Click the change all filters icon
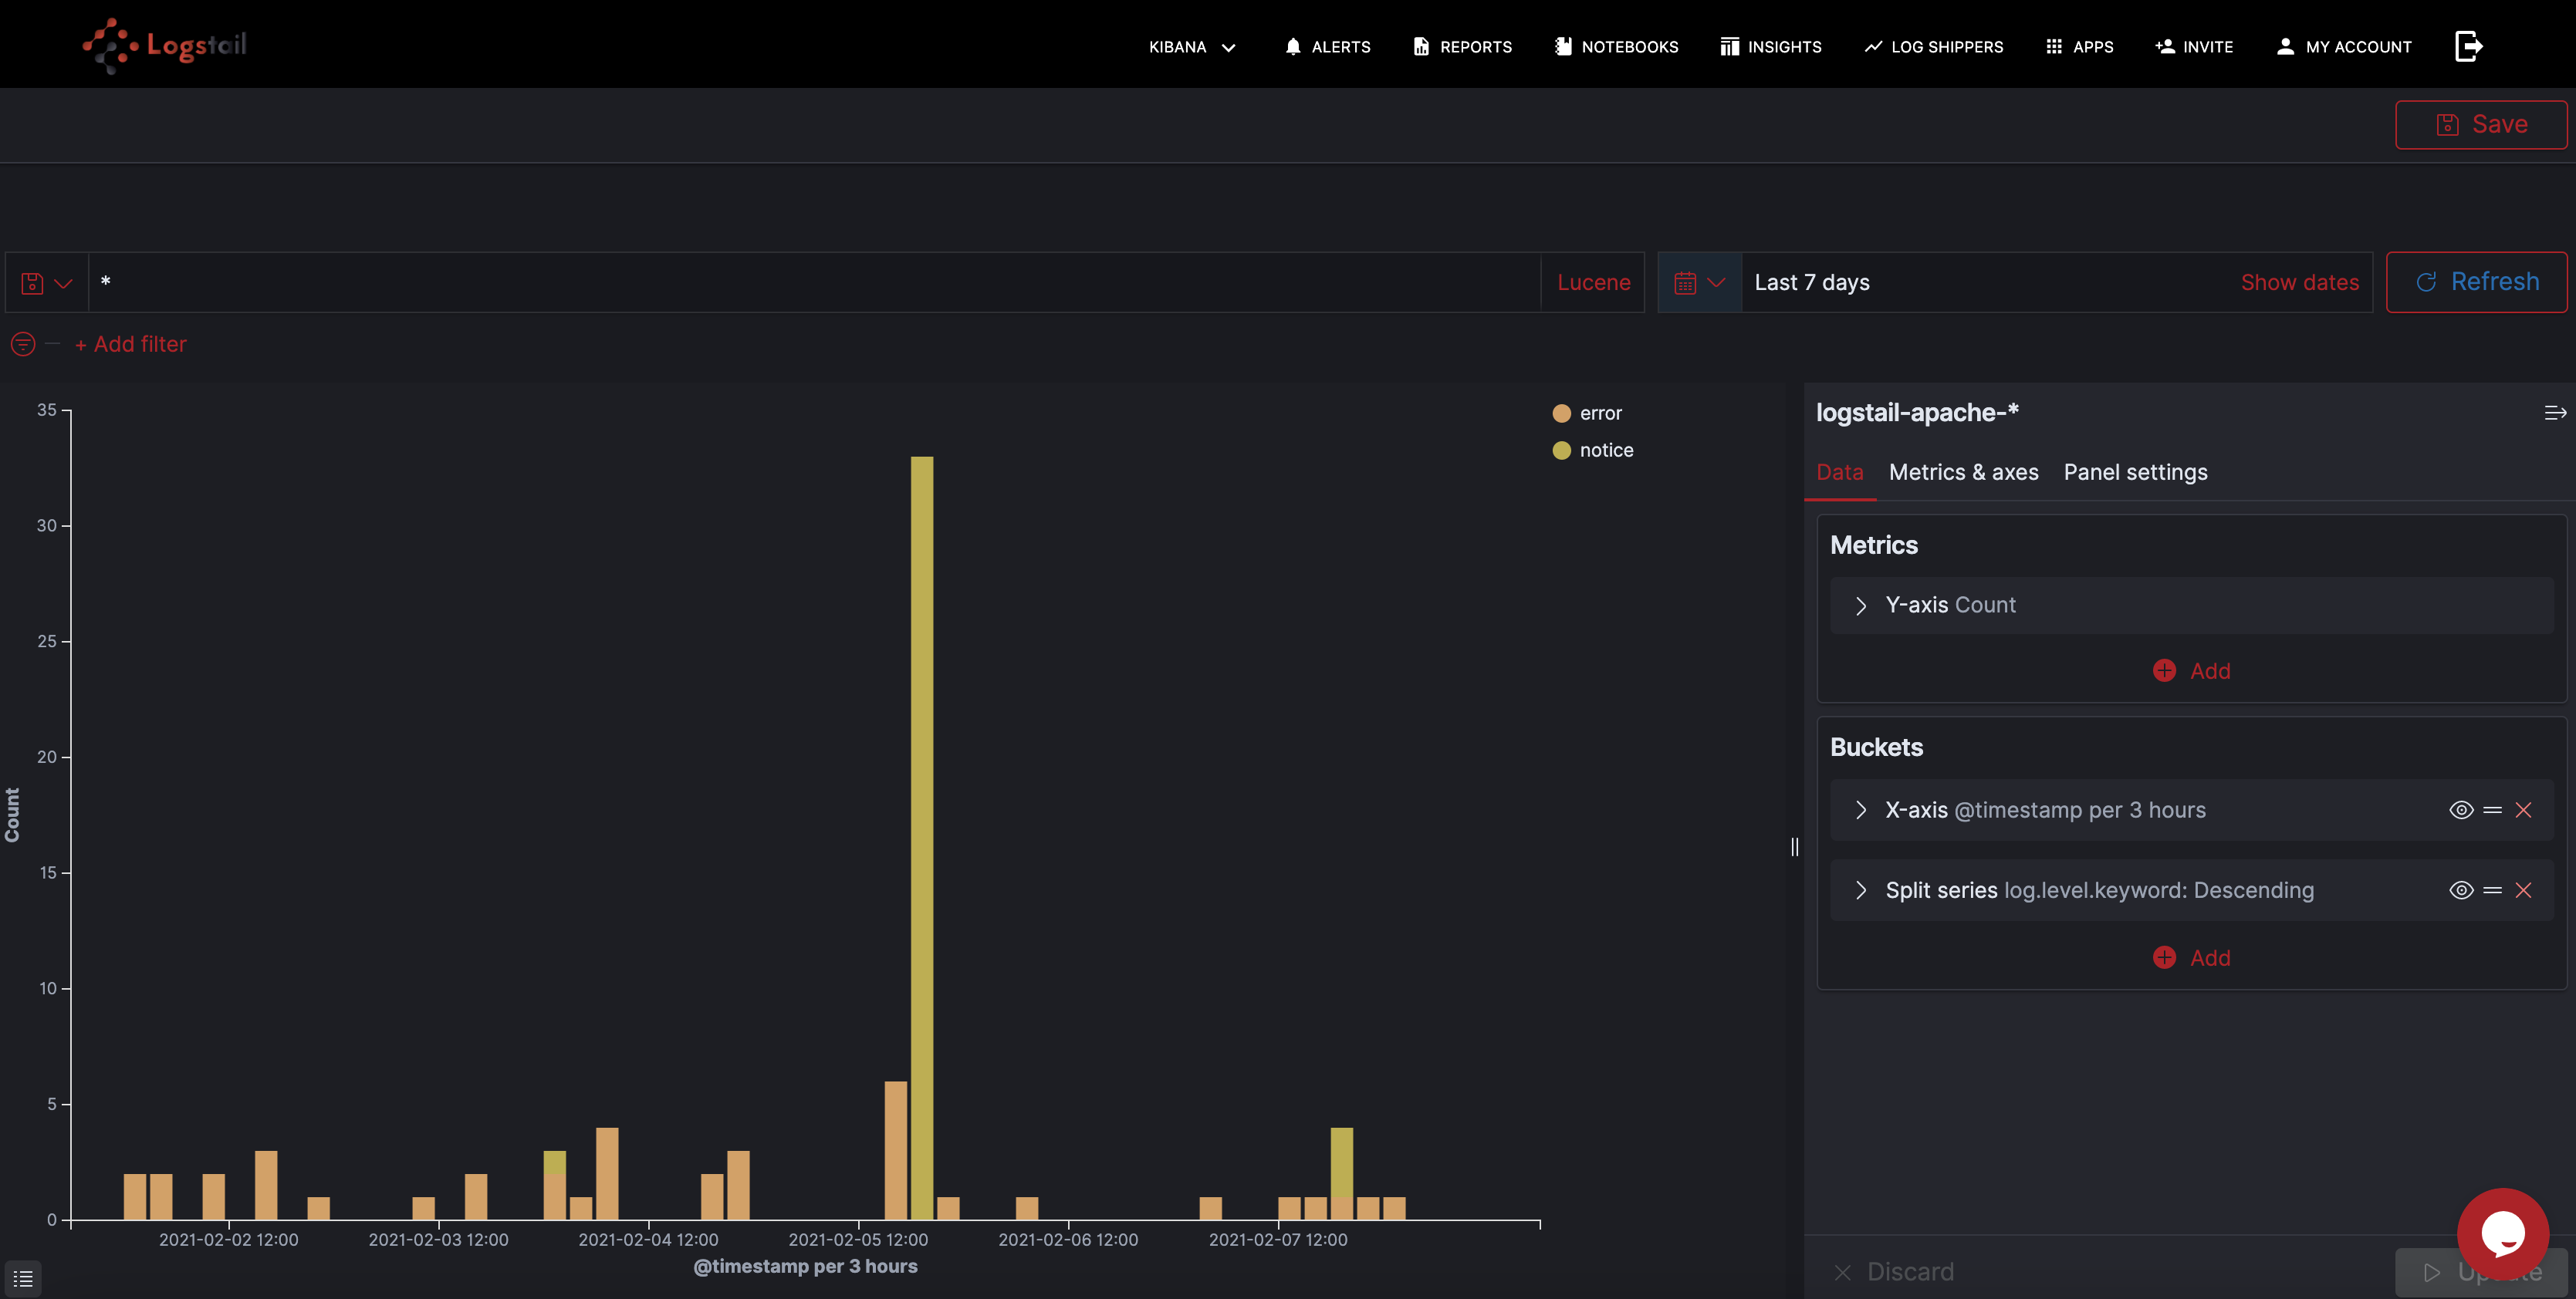This screenshot has height=1299, width=2576. (x=23, y=345)
